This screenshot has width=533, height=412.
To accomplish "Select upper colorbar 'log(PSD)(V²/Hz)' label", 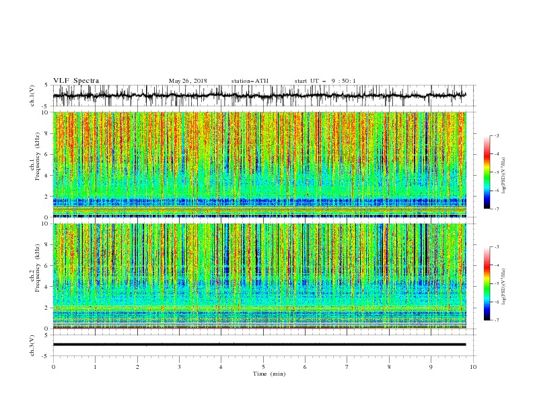I will tap(504, 176).
